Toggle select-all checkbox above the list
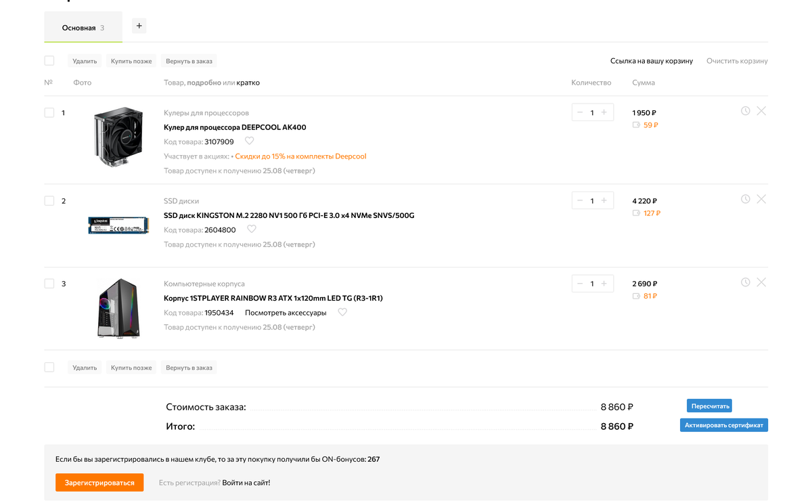The width and height of the screenshot is (812, 501). (x=49, y=61)
